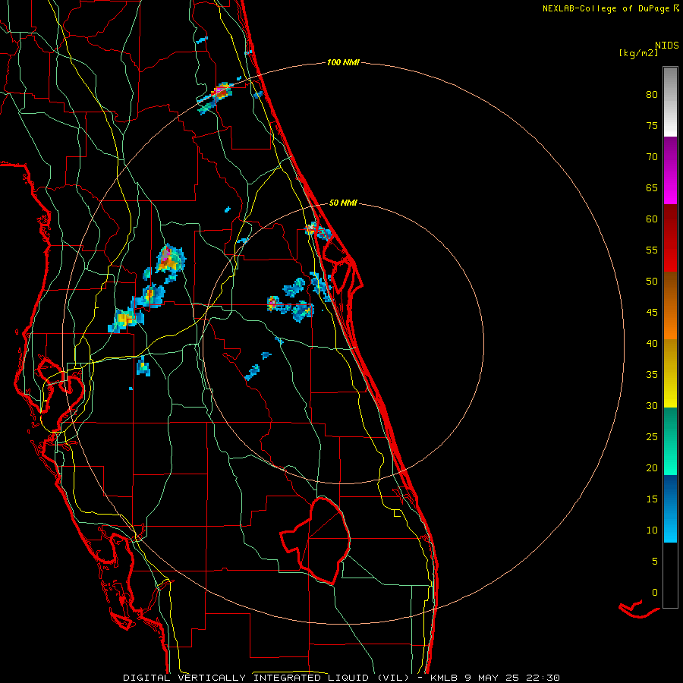
Task: Click the 35 value on the legend
Action: 652,375
